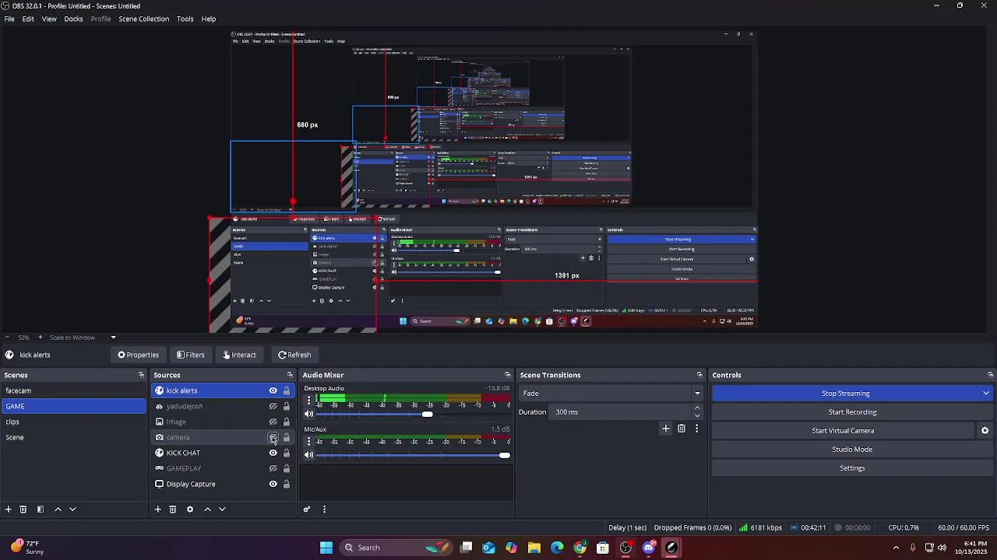Open the File menu

[x=9, y=19]
